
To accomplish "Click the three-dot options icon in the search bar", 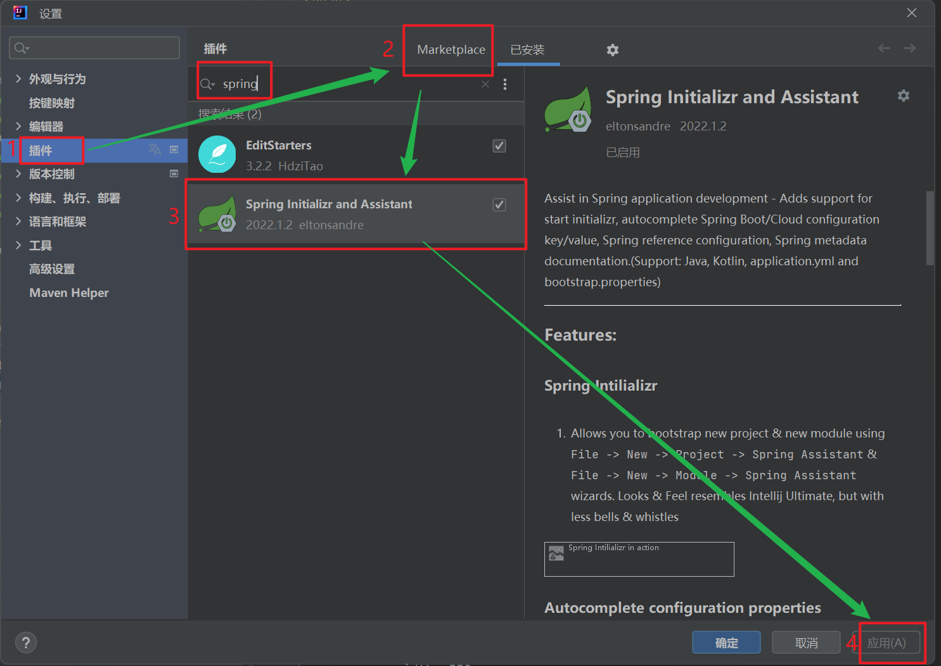I will pos(504,84).
